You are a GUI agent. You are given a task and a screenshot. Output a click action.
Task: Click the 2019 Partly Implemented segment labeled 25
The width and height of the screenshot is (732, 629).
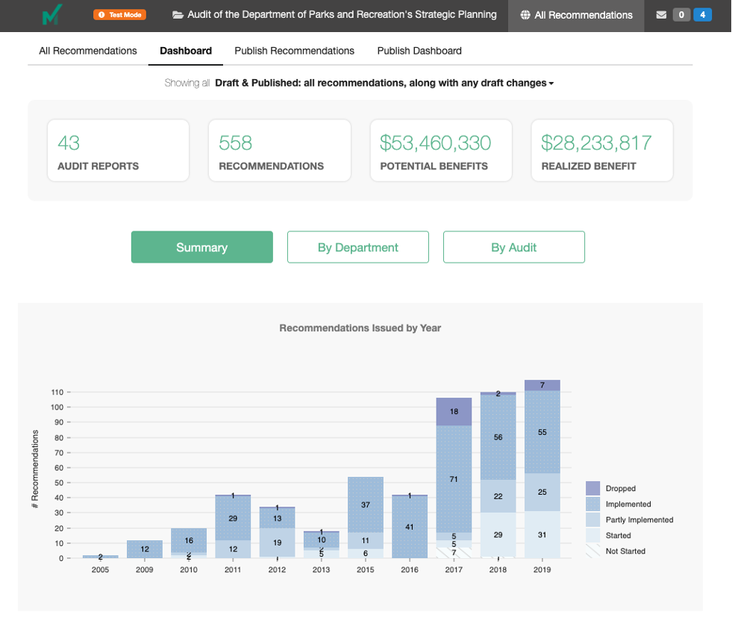(542, 492)
